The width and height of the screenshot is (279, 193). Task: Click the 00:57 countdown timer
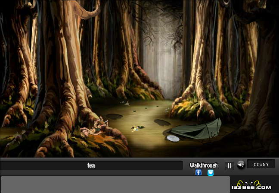pyautogui.click(x=261, y=164)
